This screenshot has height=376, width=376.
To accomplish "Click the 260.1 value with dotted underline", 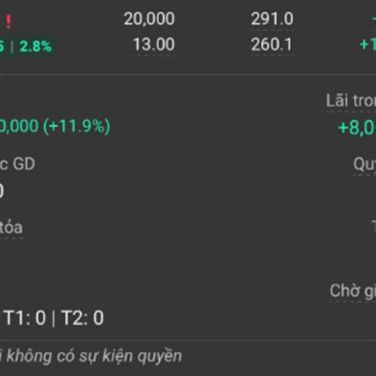I will click(x=271, y=44).
